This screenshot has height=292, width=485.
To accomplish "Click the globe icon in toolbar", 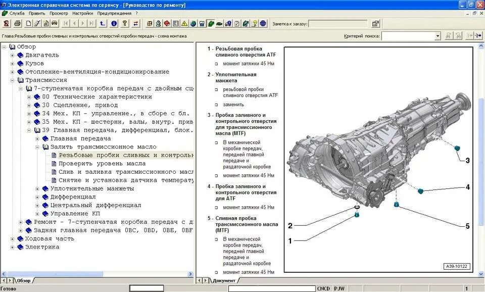I will 193,24.
